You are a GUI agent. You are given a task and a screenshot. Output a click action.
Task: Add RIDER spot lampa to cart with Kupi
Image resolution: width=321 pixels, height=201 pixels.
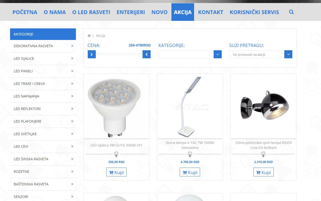click(x=263, y=172)
